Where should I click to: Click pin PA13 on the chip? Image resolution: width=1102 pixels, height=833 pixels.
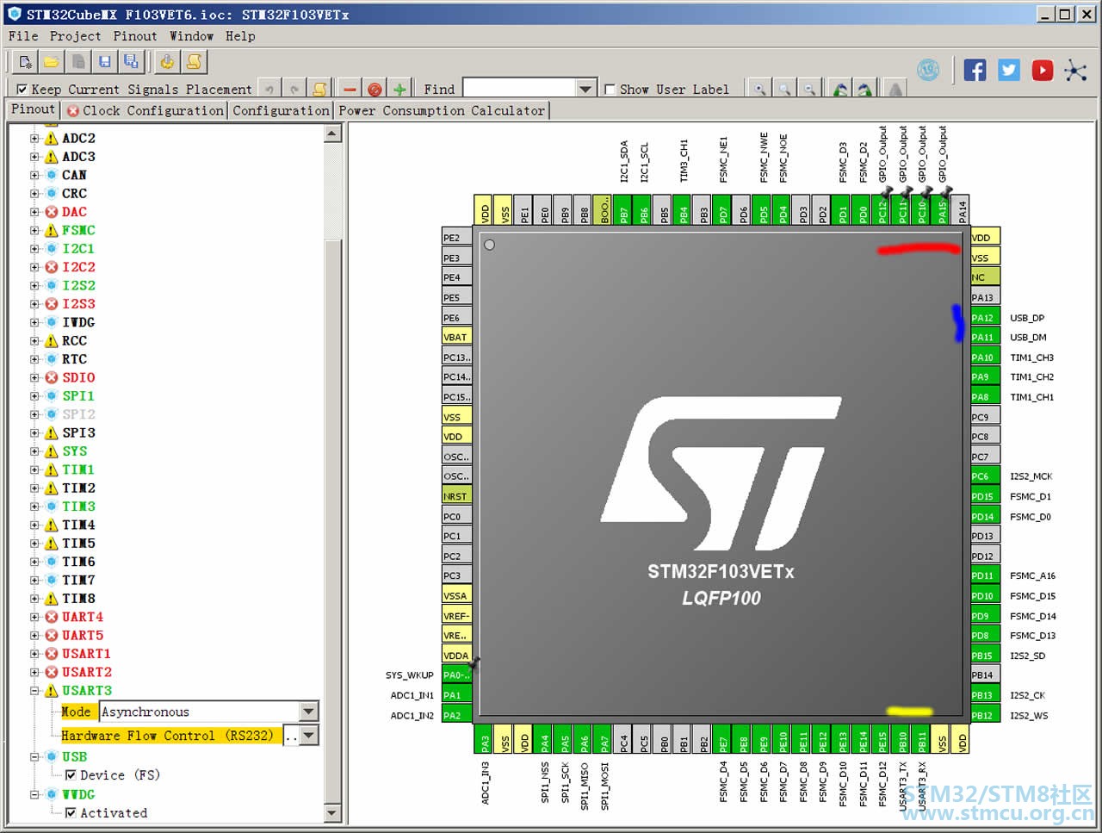coord(985,297)
